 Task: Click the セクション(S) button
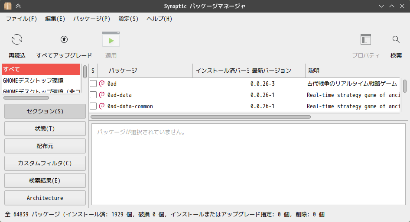(45, 111)
